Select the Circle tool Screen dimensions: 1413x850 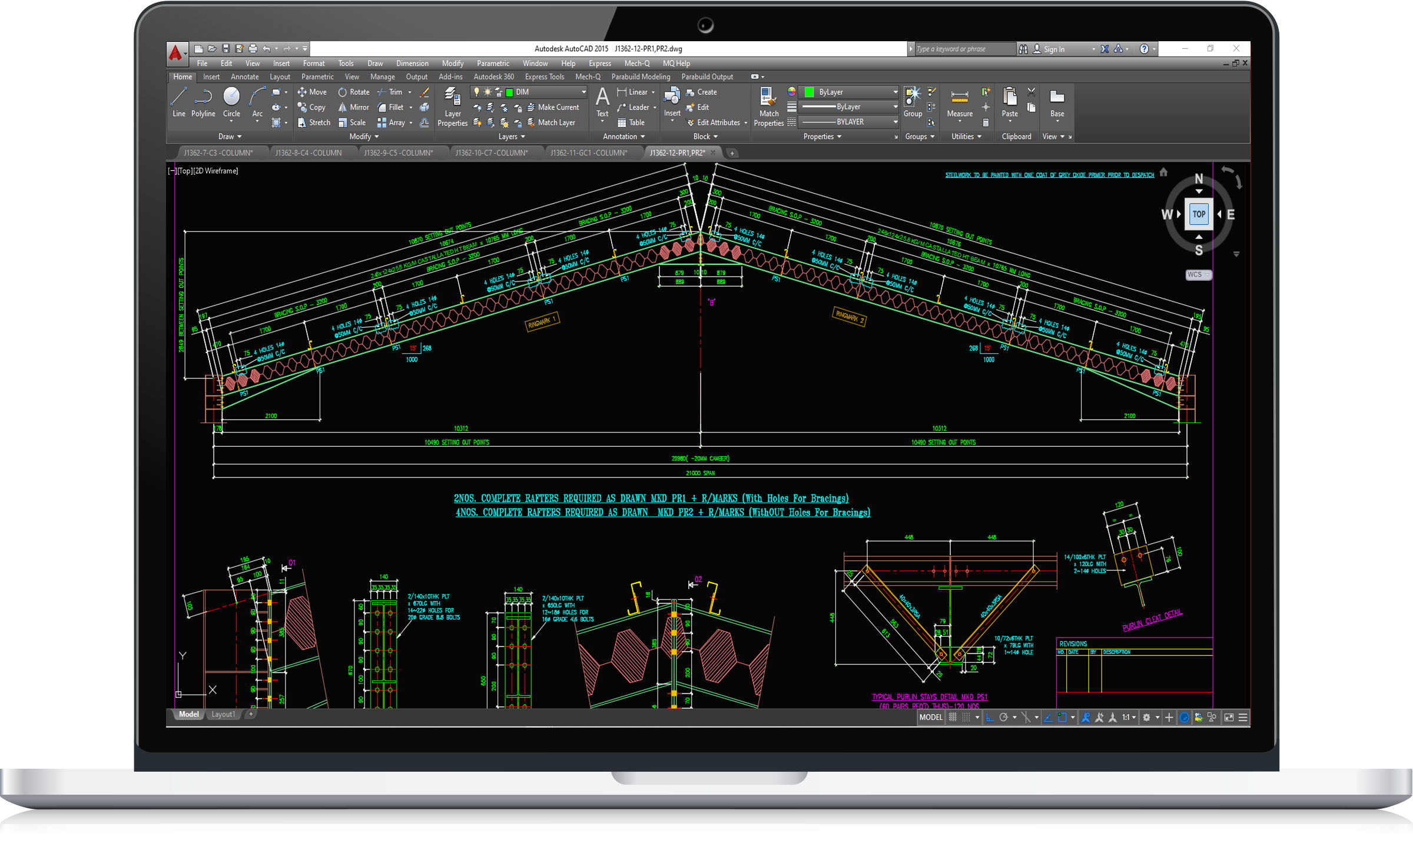tap(231, 104)
